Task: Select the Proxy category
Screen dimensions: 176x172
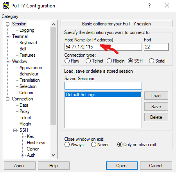Action: tap(25, 111)
